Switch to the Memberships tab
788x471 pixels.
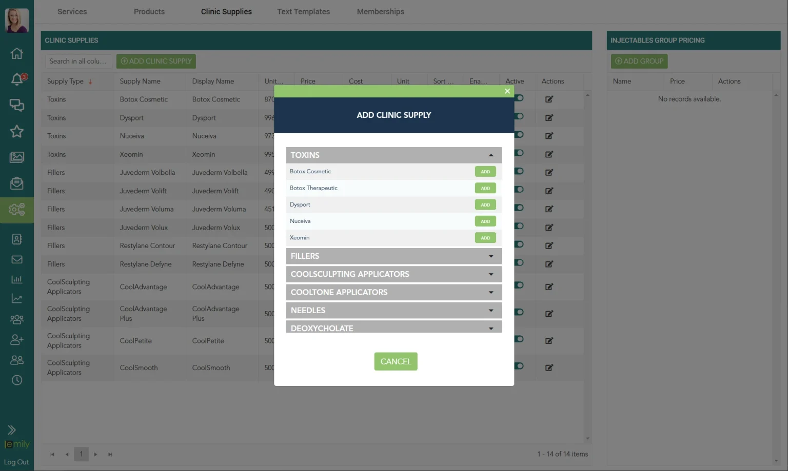point(380,11)
